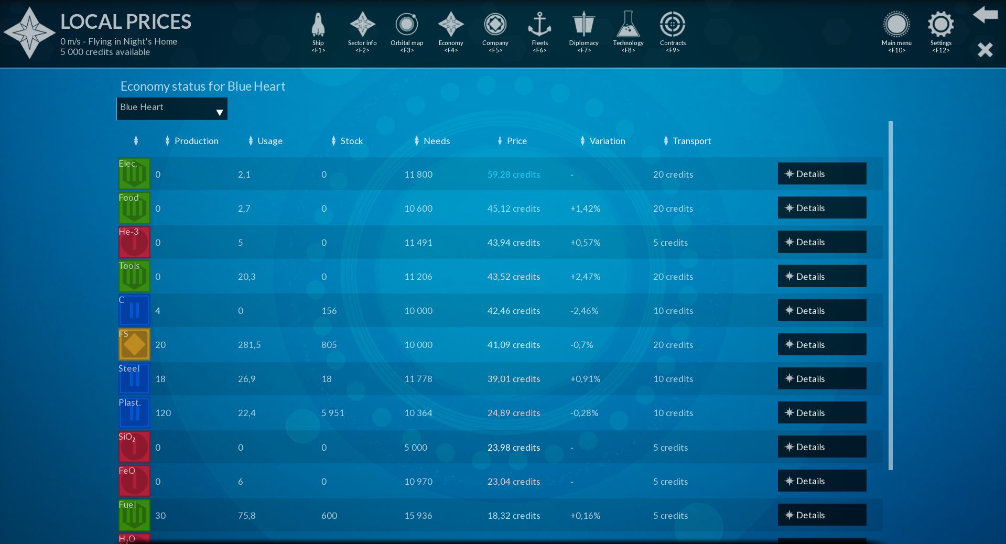Click Fuel needs value 15 936
Viewport: 1006px width, 544px height.
418,516
